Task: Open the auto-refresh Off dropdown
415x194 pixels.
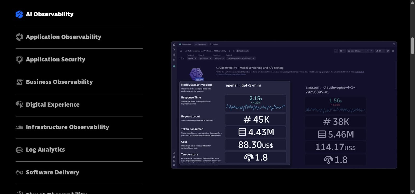Action: click(380, 51)
